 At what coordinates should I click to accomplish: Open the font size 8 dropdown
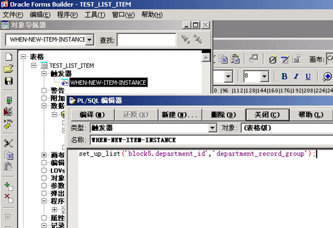pyautogui.click(x=264, y=76)
